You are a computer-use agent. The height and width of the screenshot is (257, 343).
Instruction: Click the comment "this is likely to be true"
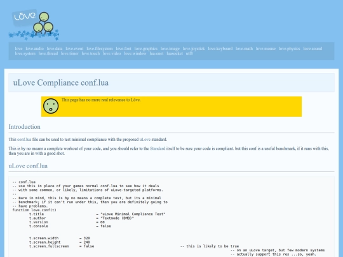click(x=210, y=246)
